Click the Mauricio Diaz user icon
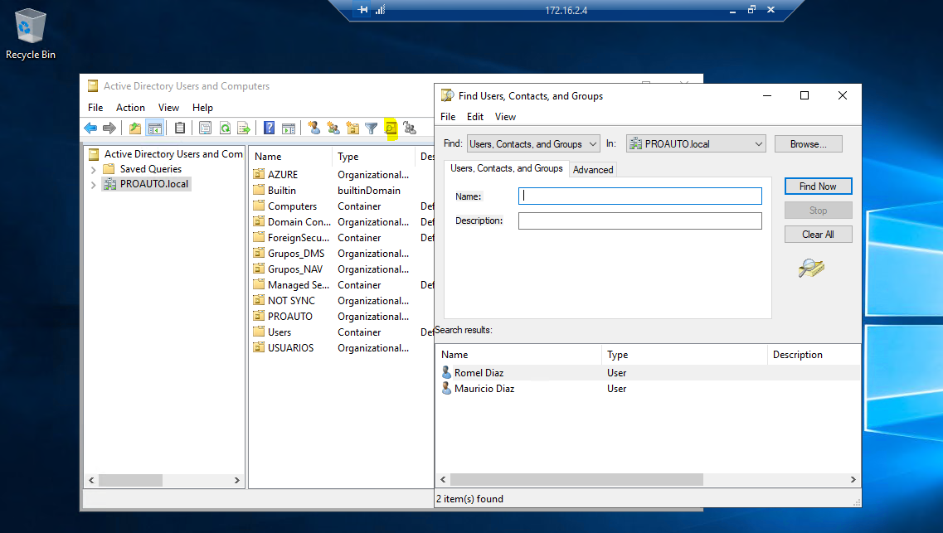This screenshot has width=943, height=533. coord(446,388)
